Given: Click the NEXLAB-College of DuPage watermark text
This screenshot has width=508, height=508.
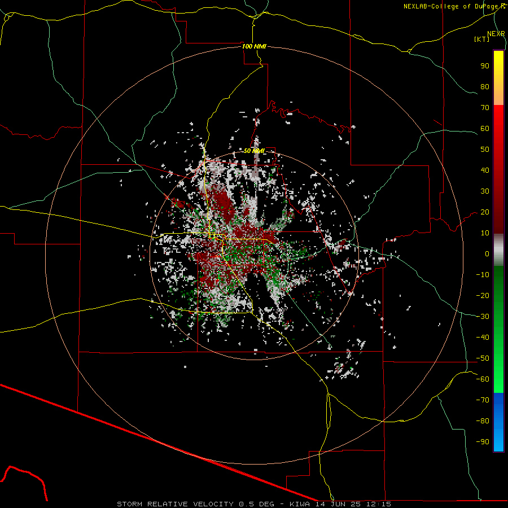Looking at the screenshot, I should click(454, 6).
